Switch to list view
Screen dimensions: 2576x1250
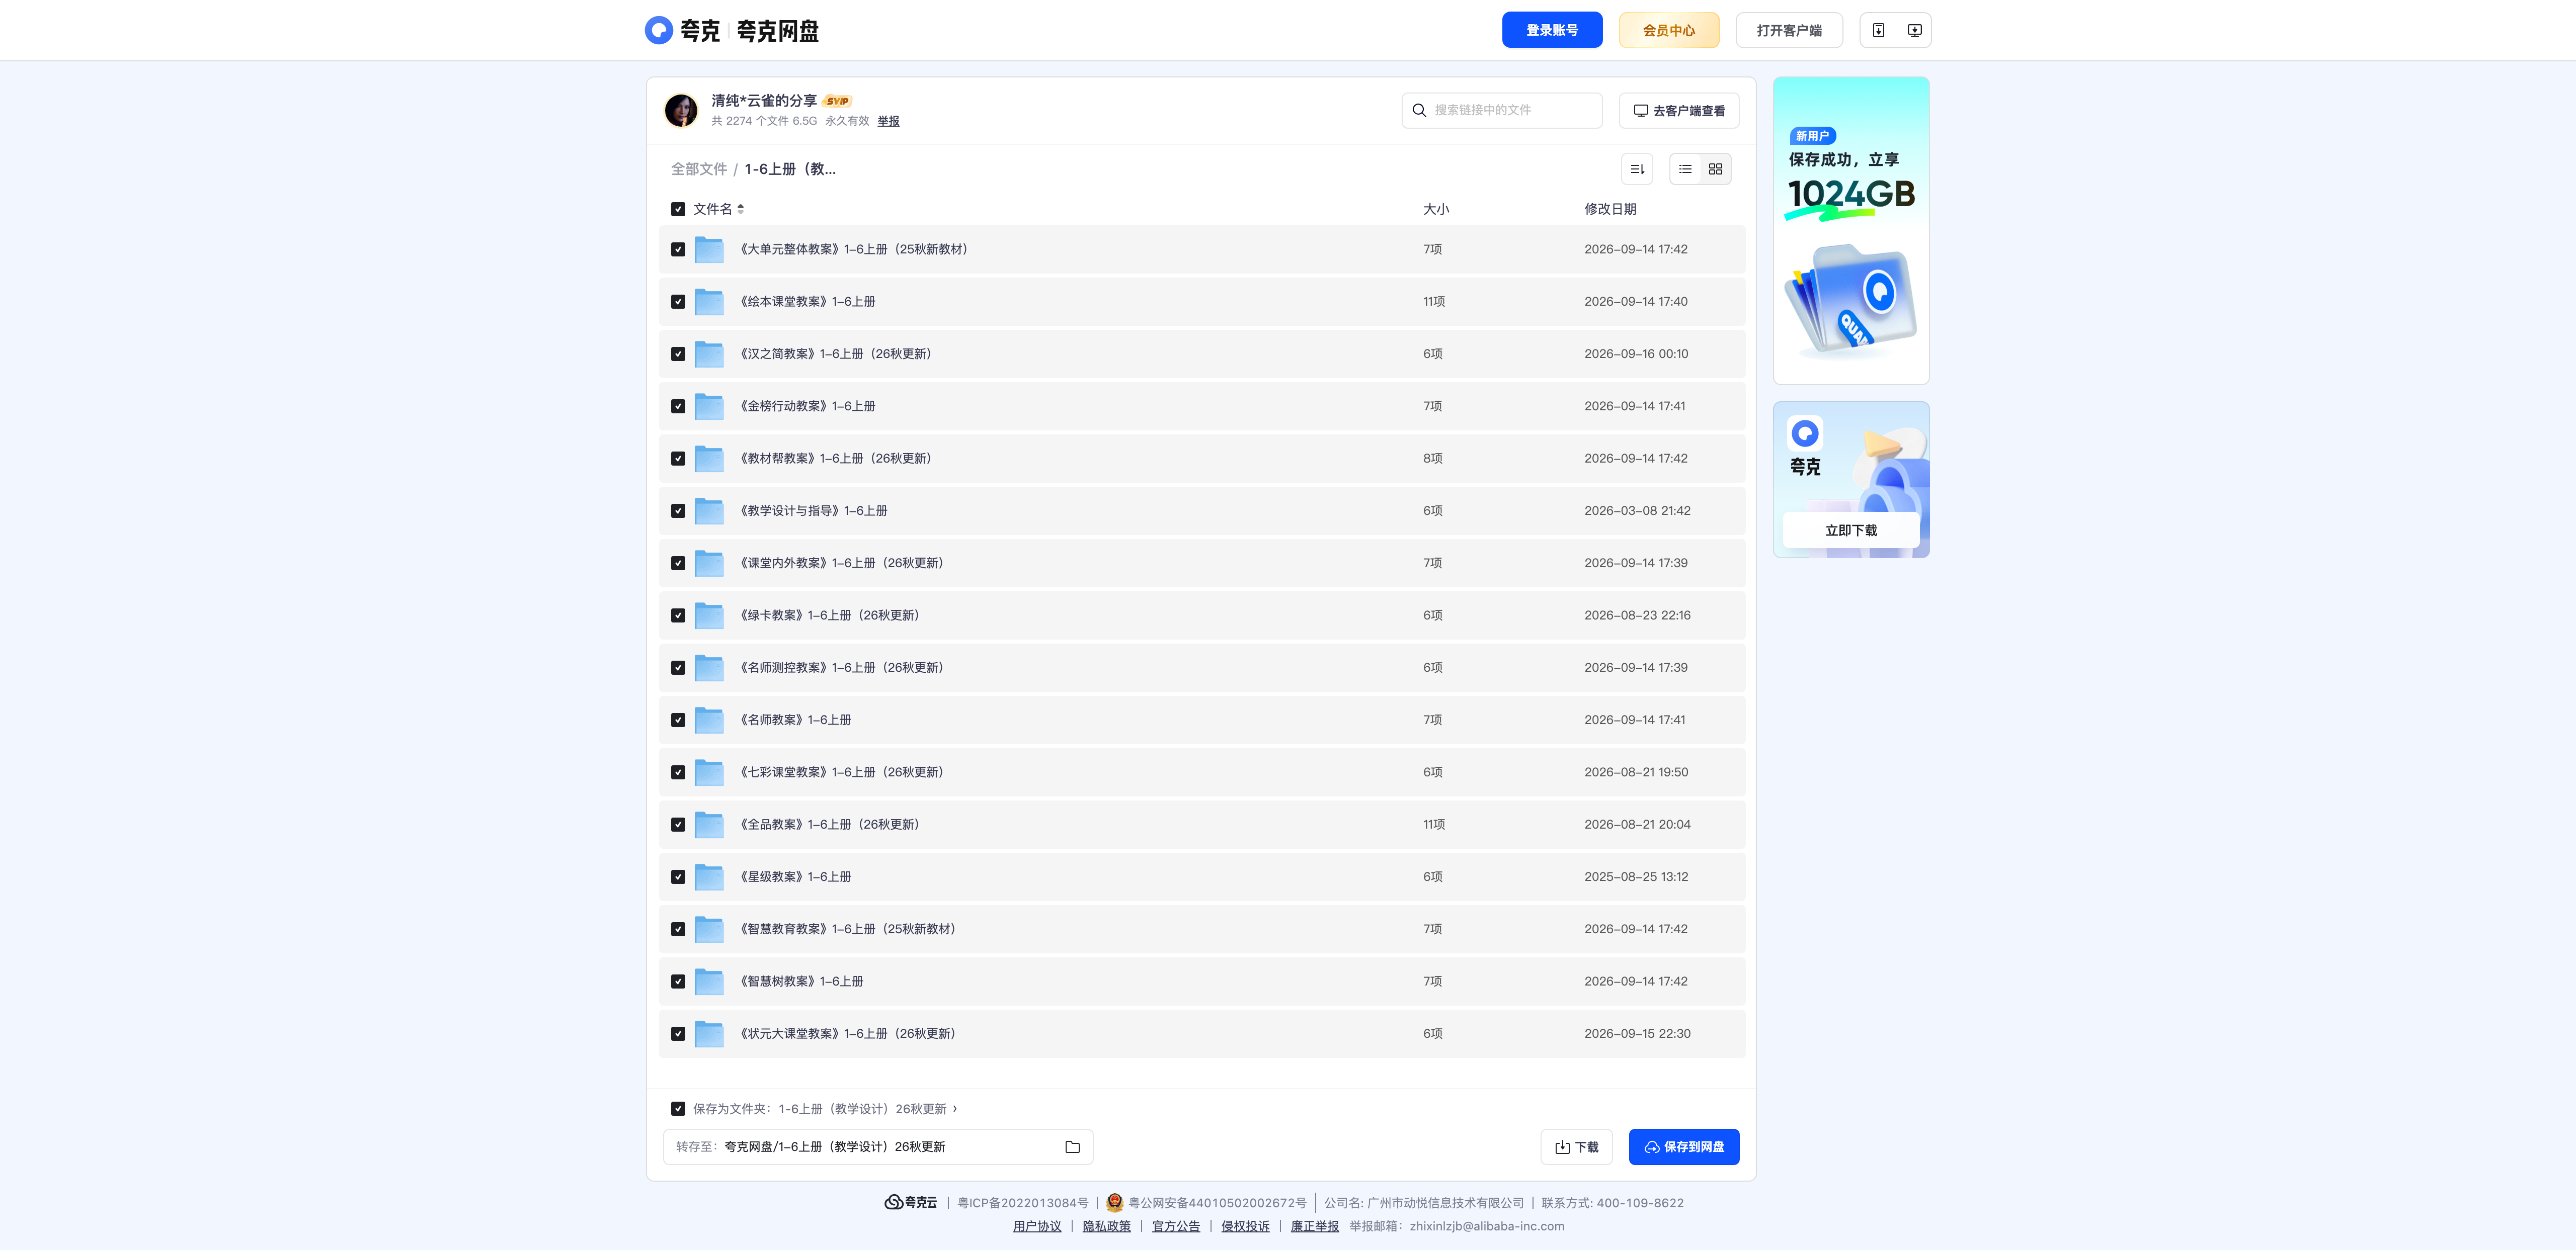click(1685, 169)
